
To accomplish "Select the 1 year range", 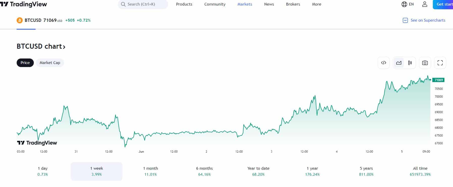I will click(312, 171).
